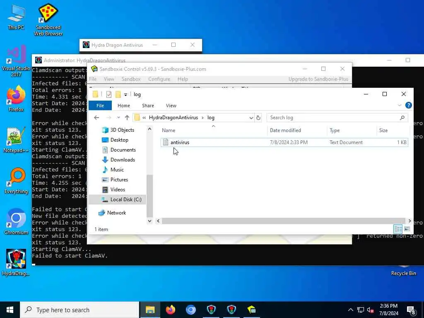
Task: Click Explorer help question mark icon
Action: coord(409,106)
